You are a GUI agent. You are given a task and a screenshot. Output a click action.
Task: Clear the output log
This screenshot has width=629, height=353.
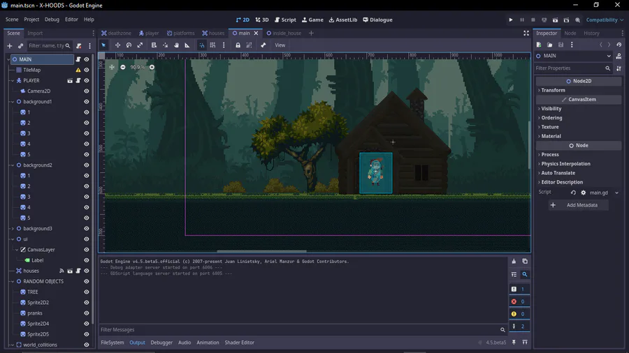(514, 262)
